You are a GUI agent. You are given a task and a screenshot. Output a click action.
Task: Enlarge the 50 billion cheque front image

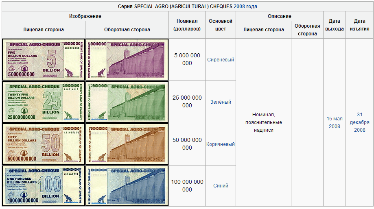(x=44, y=144)
